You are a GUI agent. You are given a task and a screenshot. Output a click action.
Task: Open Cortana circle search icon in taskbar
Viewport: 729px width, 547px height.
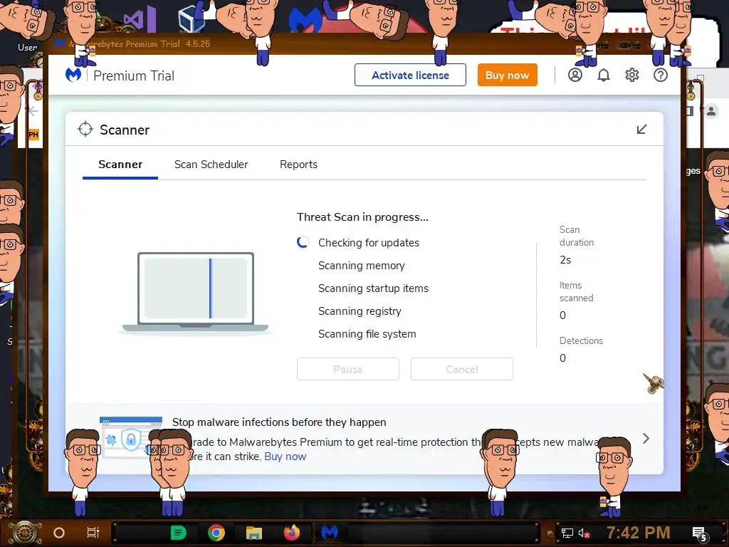[x=59, y=533]
